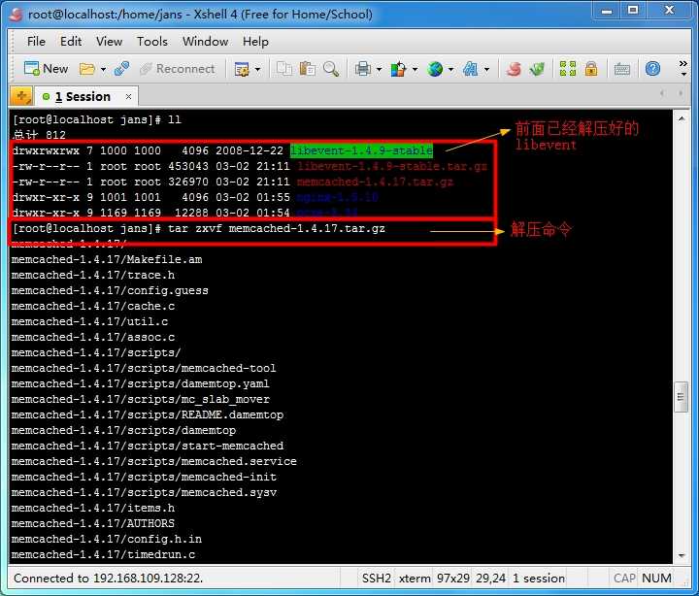Click the Lock screen padlock icon
Screen dimensions: 699x596
(591, 69)
